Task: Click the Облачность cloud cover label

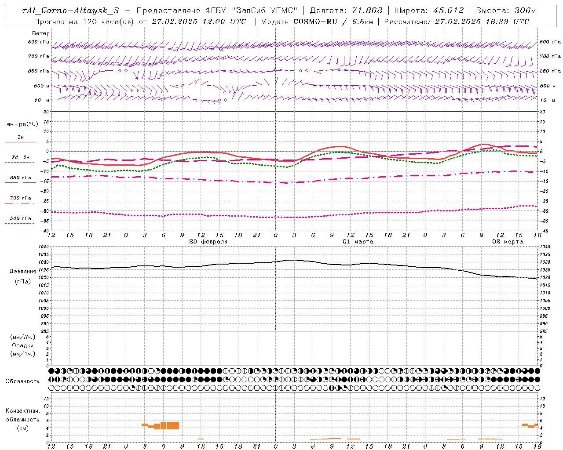Action: 22,381
